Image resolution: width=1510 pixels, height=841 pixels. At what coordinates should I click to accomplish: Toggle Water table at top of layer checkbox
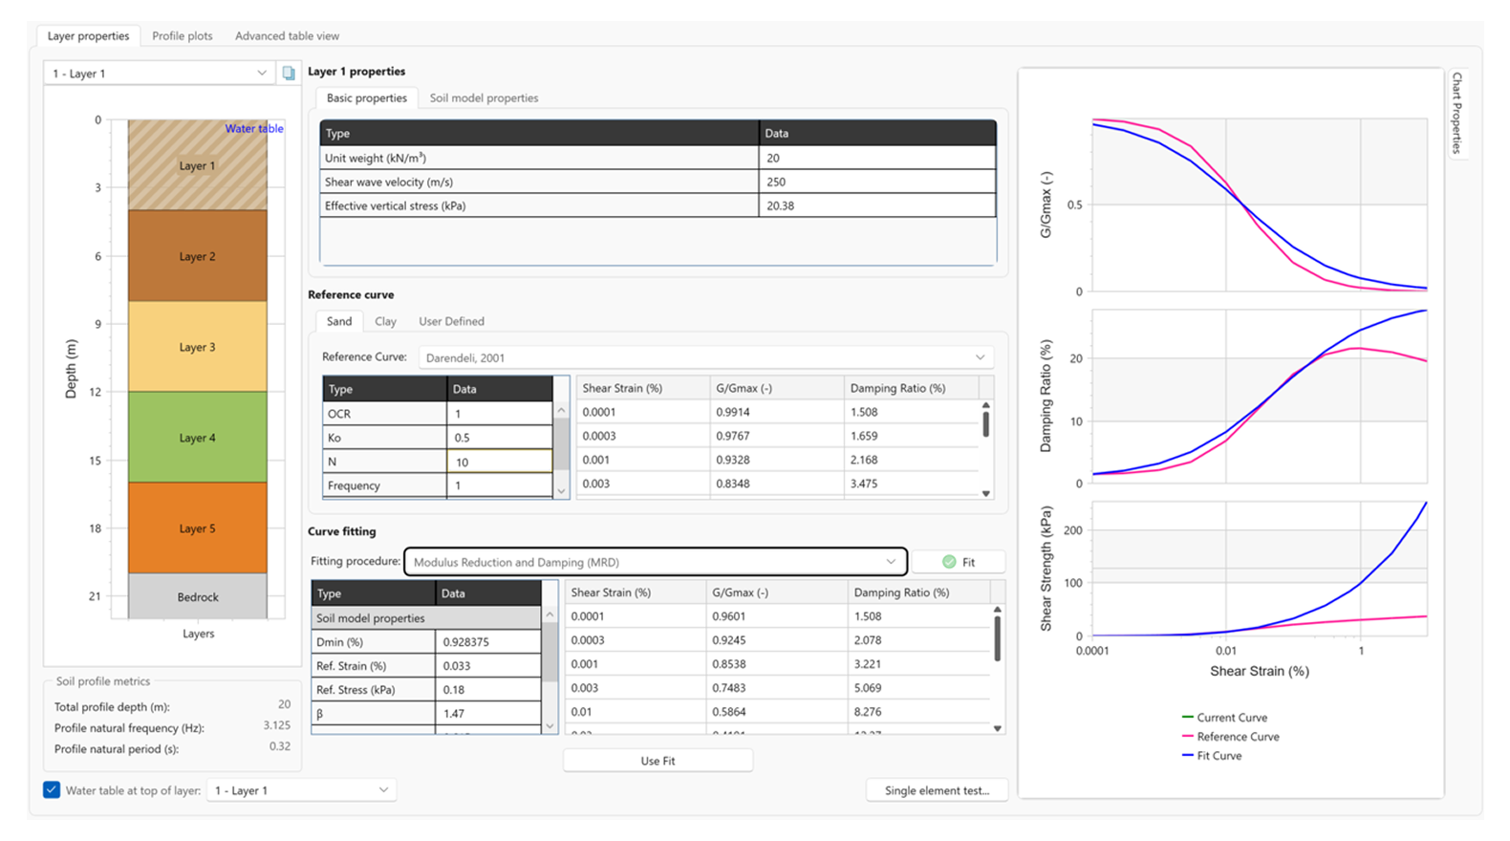(52, 790)
